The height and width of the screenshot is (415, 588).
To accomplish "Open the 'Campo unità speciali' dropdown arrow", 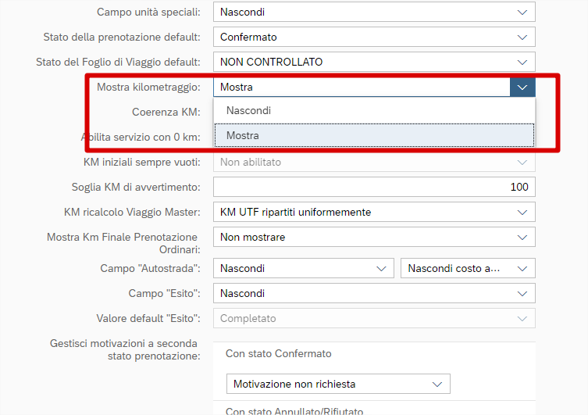I will (522, 12).
